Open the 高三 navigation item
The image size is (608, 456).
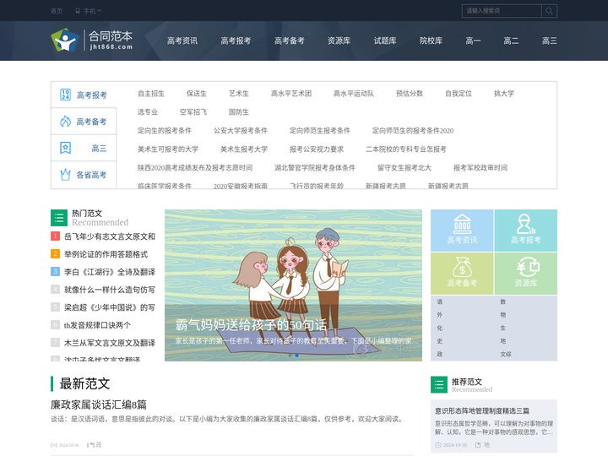click(x=550, y=41)
